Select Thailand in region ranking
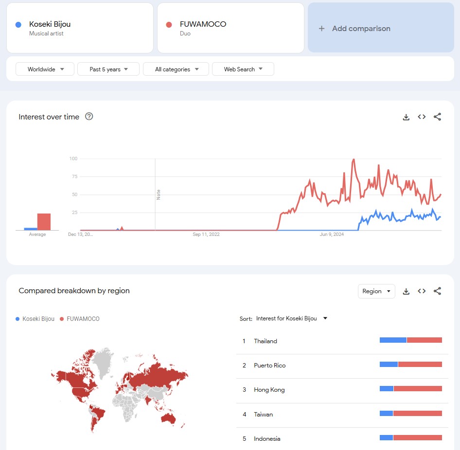The width and height of the screenshot is (460, 450). click(342, 341)
